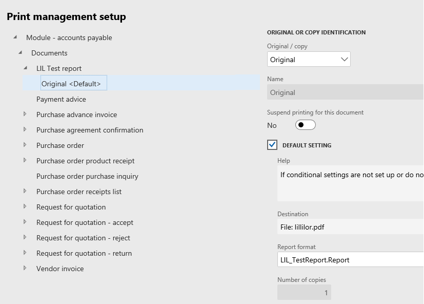Collapse the Documents tree node
Image resolution: width=424 pixels, height=304 pixels.
point(20,52)
